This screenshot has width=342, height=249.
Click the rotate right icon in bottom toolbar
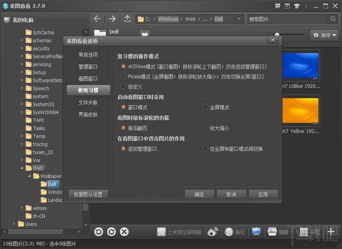pos(111,231)
